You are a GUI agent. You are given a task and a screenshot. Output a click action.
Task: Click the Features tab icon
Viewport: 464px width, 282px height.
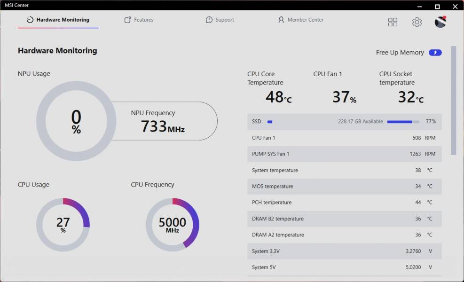click(x=127, y=20)
